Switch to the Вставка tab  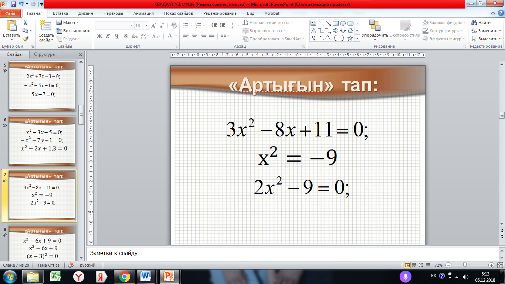pos(60,13)
